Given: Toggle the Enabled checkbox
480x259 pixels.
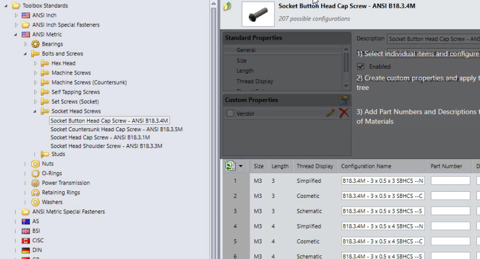Looking at the screenshot, I should [361, 67].
